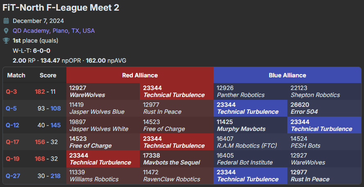This screenshot has height=187, width=364.
Task: Open team 11425 Murphy Mavbots
Action: (x=241, y=125)
